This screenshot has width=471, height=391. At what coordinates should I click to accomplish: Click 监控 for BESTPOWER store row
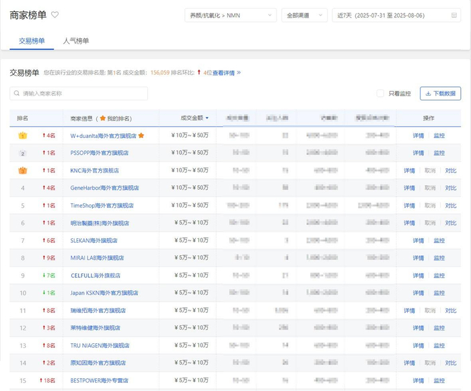pos(439,381)
